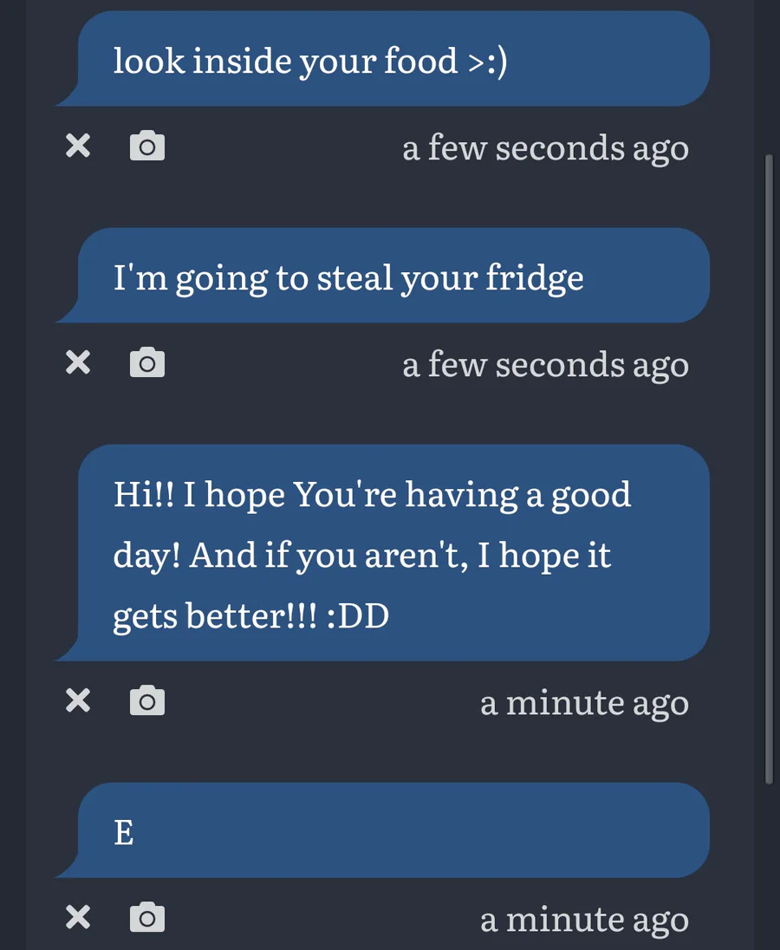
Task: Click the ':DD' text in the message
Action: point(358,615)
